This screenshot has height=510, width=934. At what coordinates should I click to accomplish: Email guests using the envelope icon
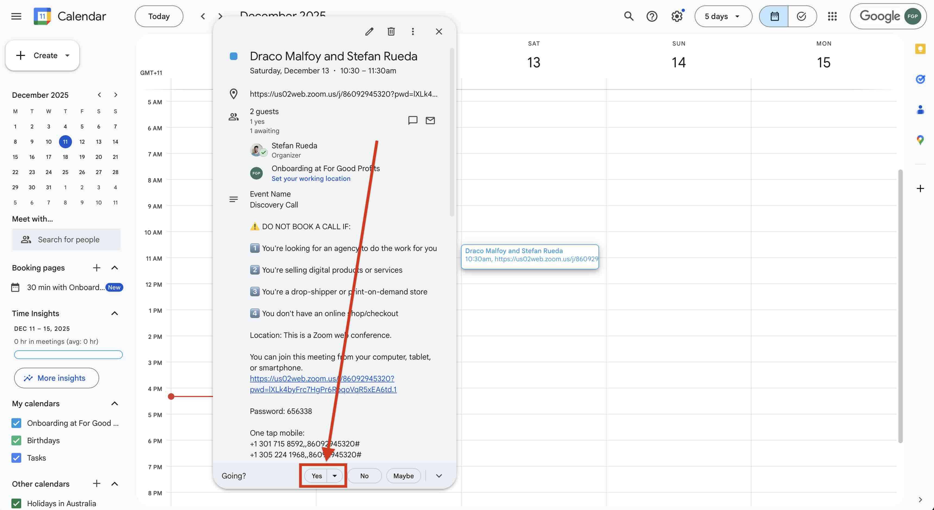[430, 120]
